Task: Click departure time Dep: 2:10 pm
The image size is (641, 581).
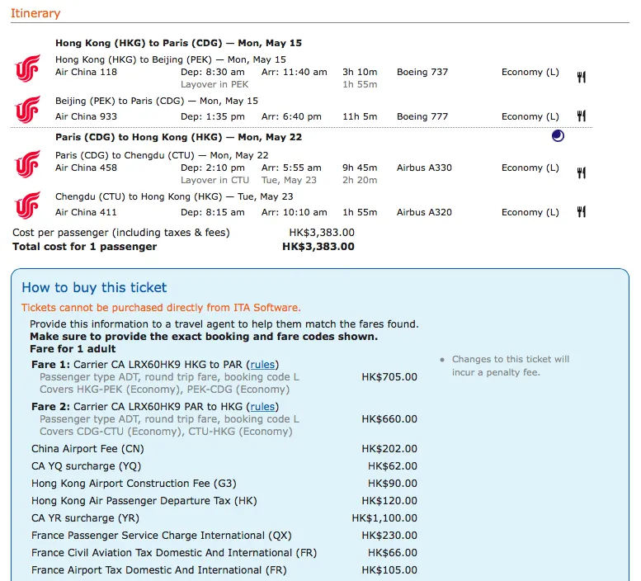Action: pyautogui.click(x=213, y=168)
